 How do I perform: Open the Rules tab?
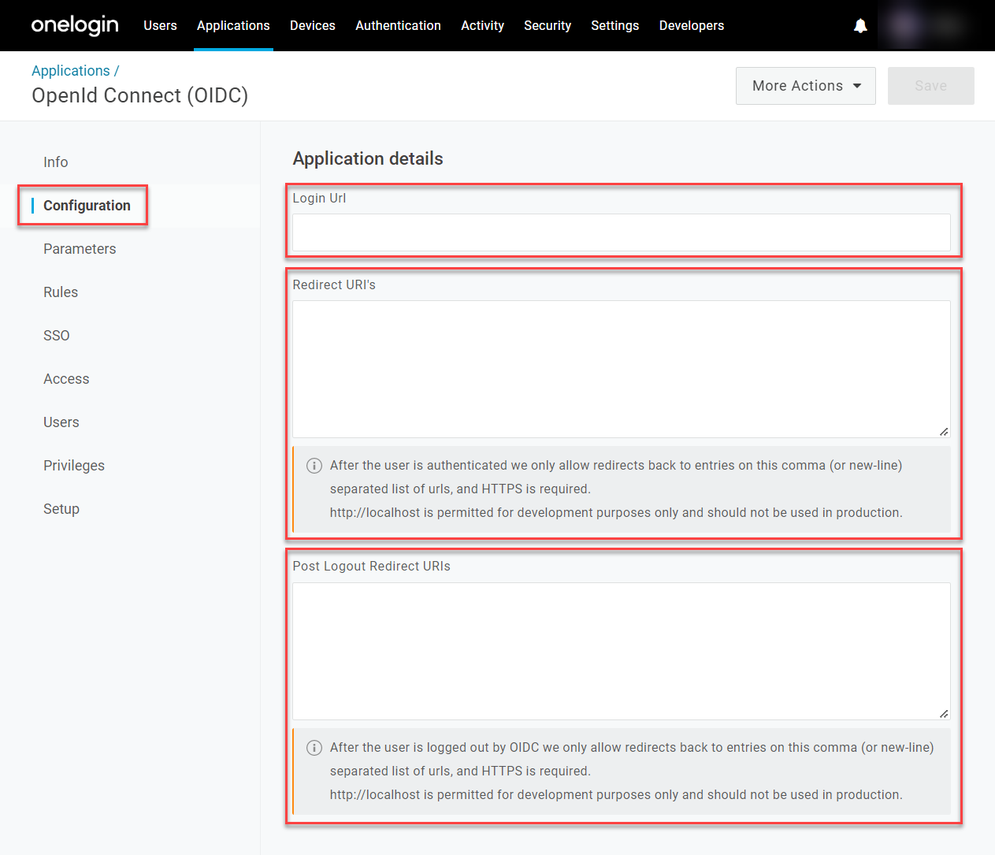[x=61, y=292]
